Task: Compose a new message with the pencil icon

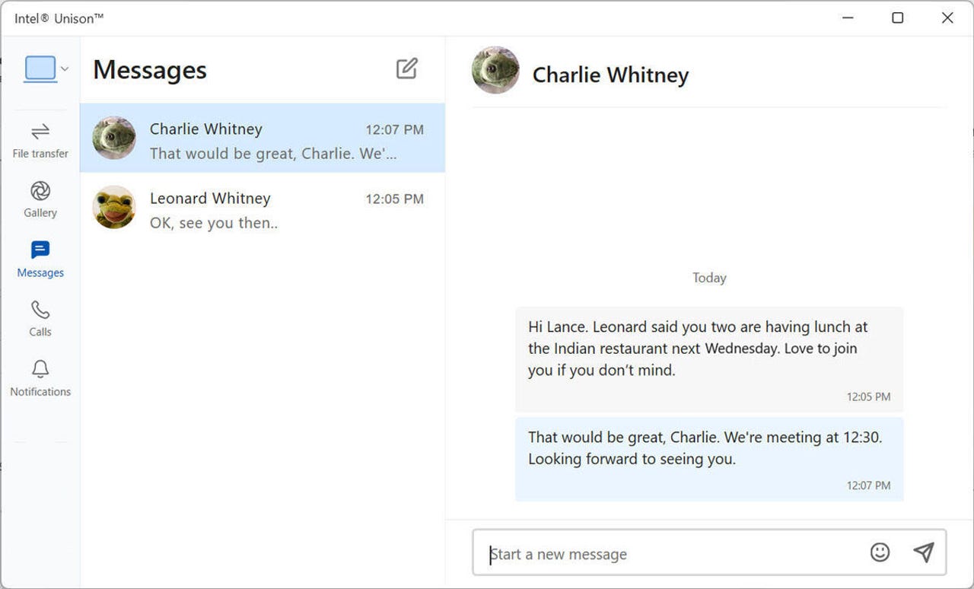Action: 407,68
